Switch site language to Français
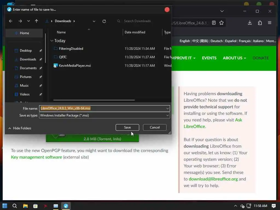 [x=245, y=41]
